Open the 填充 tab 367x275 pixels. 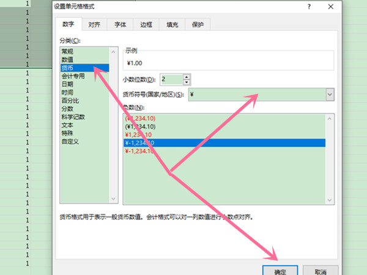172,25
